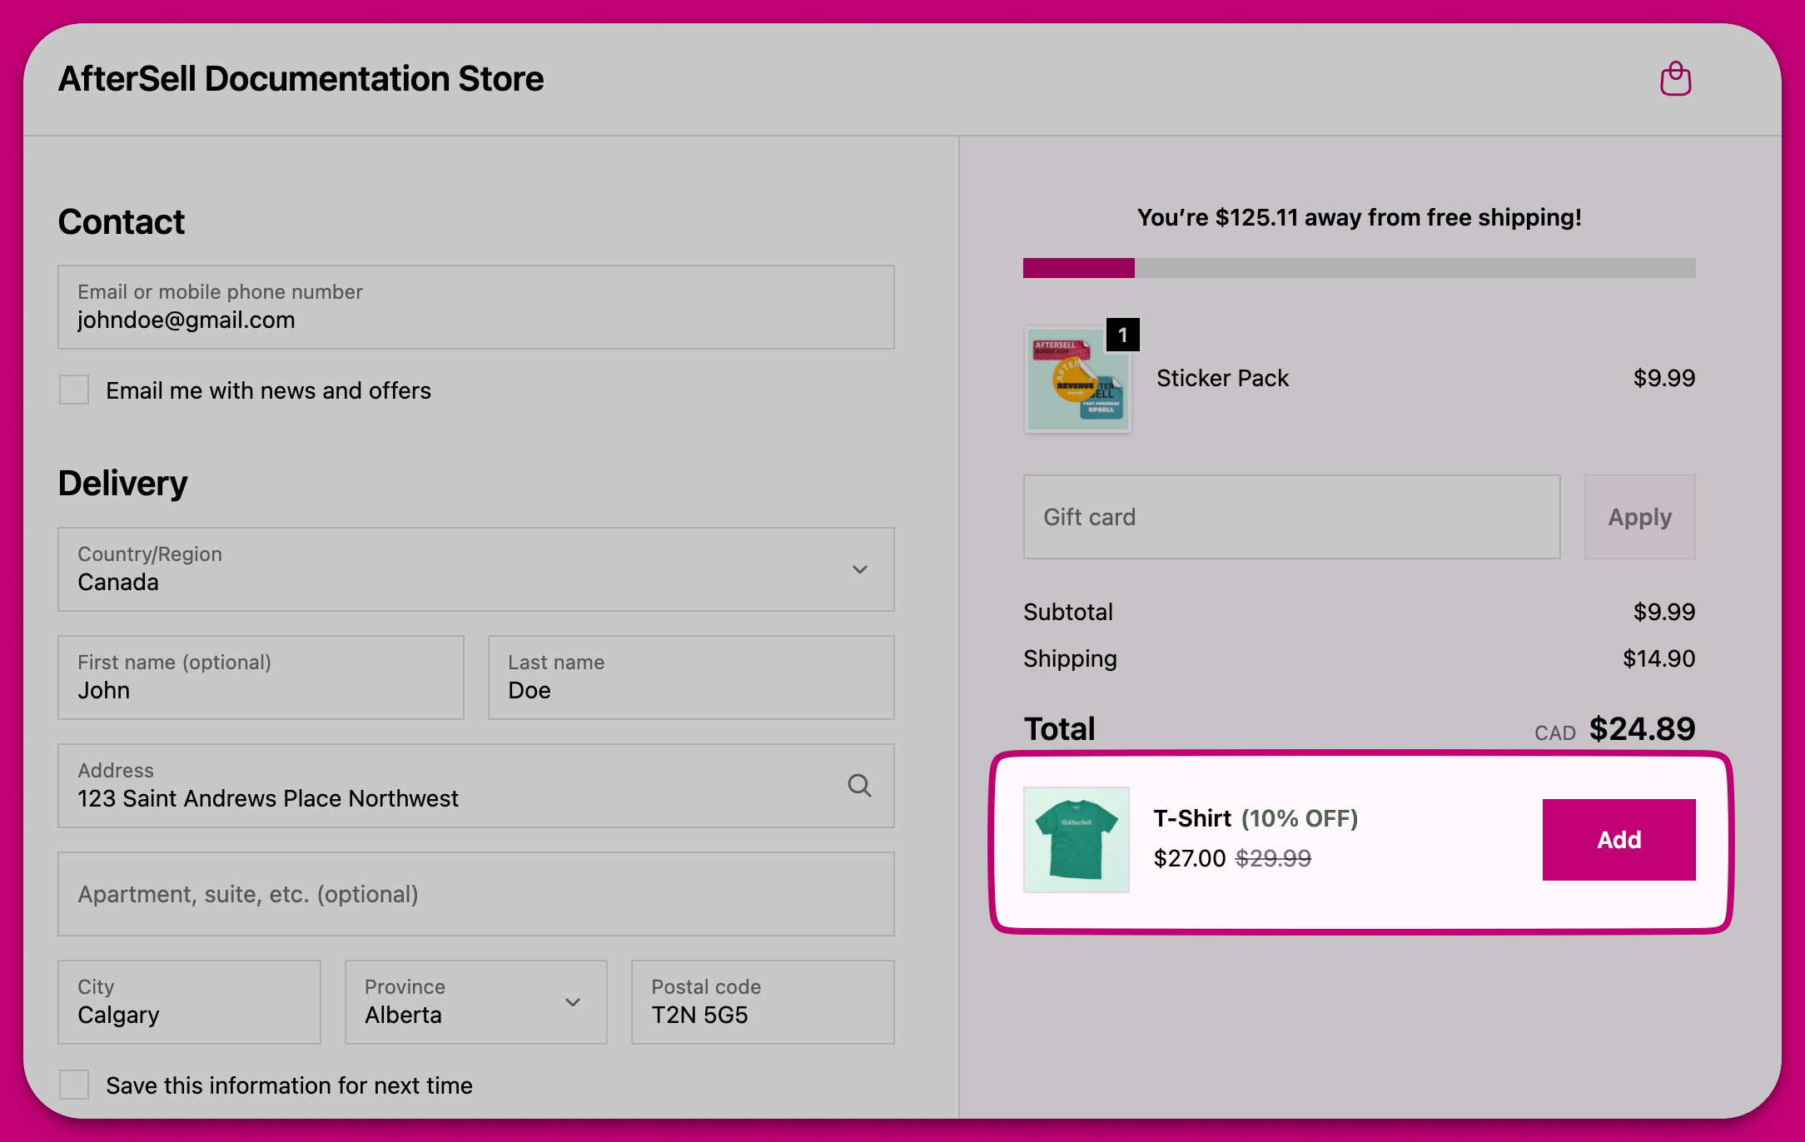This screenshot has width=1805, height=1142.
Task: Click the Sticker Pack product thumbnail
Action: pos(1077,380)
